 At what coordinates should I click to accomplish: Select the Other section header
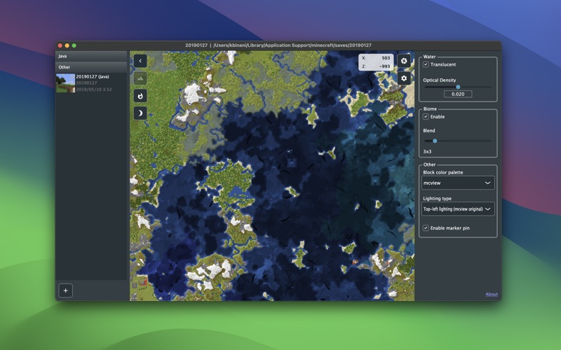tap(91, 67)
